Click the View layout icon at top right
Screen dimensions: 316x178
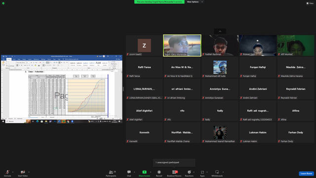point(308,3)
